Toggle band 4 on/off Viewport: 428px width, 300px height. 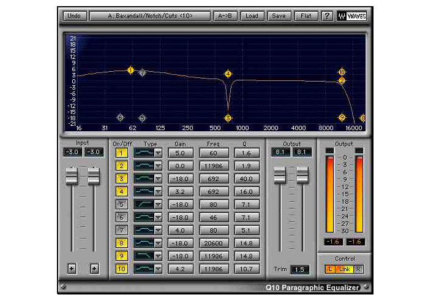(121, 191)
